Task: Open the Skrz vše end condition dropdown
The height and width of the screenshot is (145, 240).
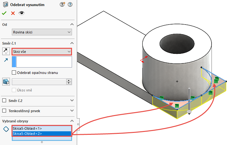Action: (x=42, y=52)
